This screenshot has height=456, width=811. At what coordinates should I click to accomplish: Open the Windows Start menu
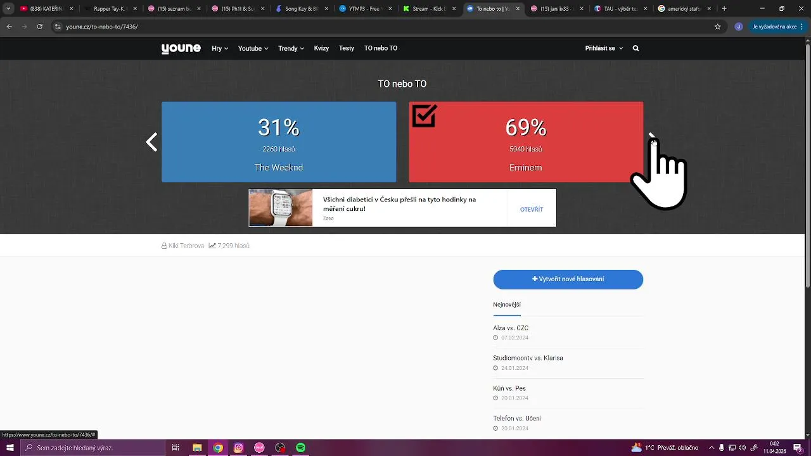point(10,448)
